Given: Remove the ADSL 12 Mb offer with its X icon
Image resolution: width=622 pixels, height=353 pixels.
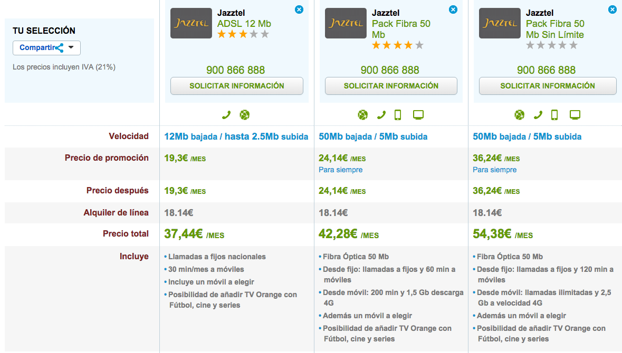Looking at the screenshot, I should pyautogui.click(x=299, y=9).
